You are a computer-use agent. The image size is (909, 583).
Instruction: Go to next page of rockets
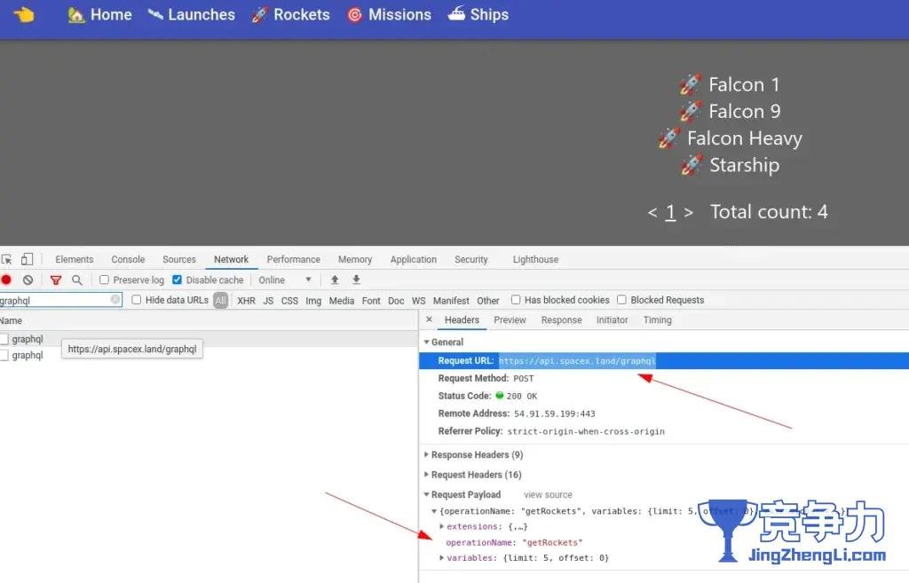(688, 212)
